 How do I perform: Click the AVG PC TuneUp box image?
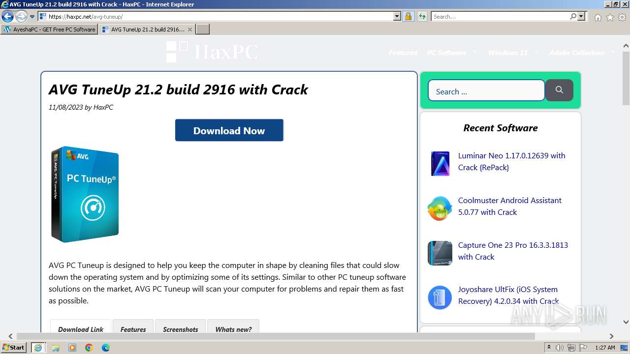coord(85,194)
